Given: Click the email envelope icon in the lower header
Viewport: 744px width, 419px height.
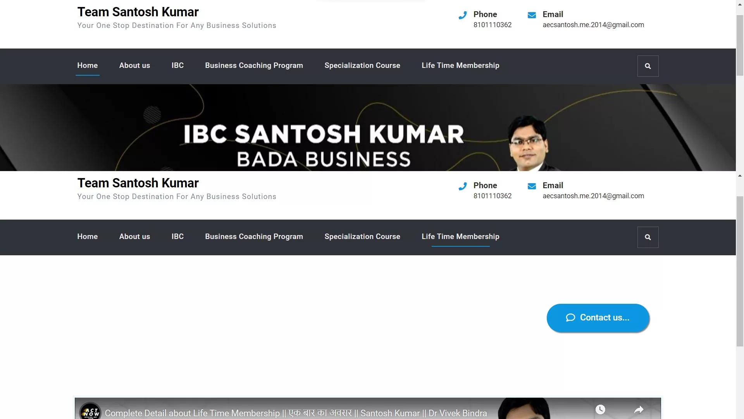Looking at the screenshot, I should (532, 186).
